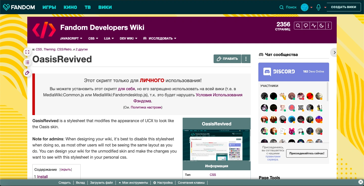Follow the 'для себя' link
Screen dimensions: 364x186
[x=126, y=89]
